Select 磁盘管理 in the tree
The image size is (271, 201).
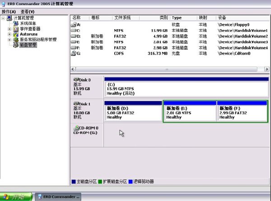(28, 45)
